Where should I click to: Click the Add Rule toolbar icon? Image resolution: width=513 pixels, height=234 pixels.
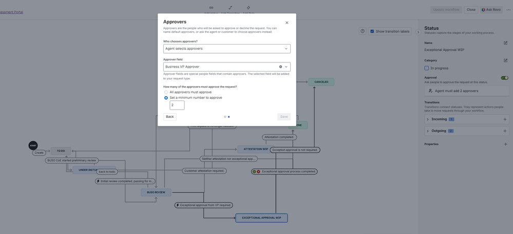(x=249, y=8)
